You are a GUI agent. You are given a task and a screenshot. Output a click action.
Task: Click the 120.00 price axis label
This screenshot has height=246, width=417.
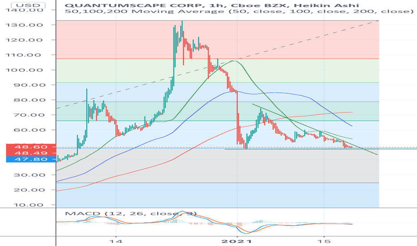(24, 40)
